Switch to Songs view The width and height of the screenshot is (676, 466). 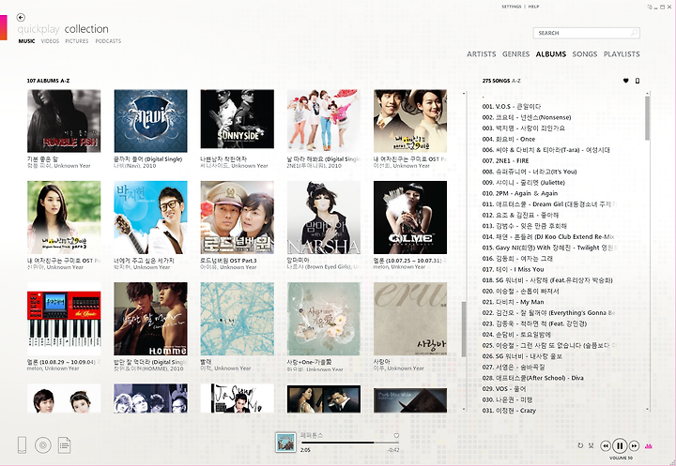585,53
